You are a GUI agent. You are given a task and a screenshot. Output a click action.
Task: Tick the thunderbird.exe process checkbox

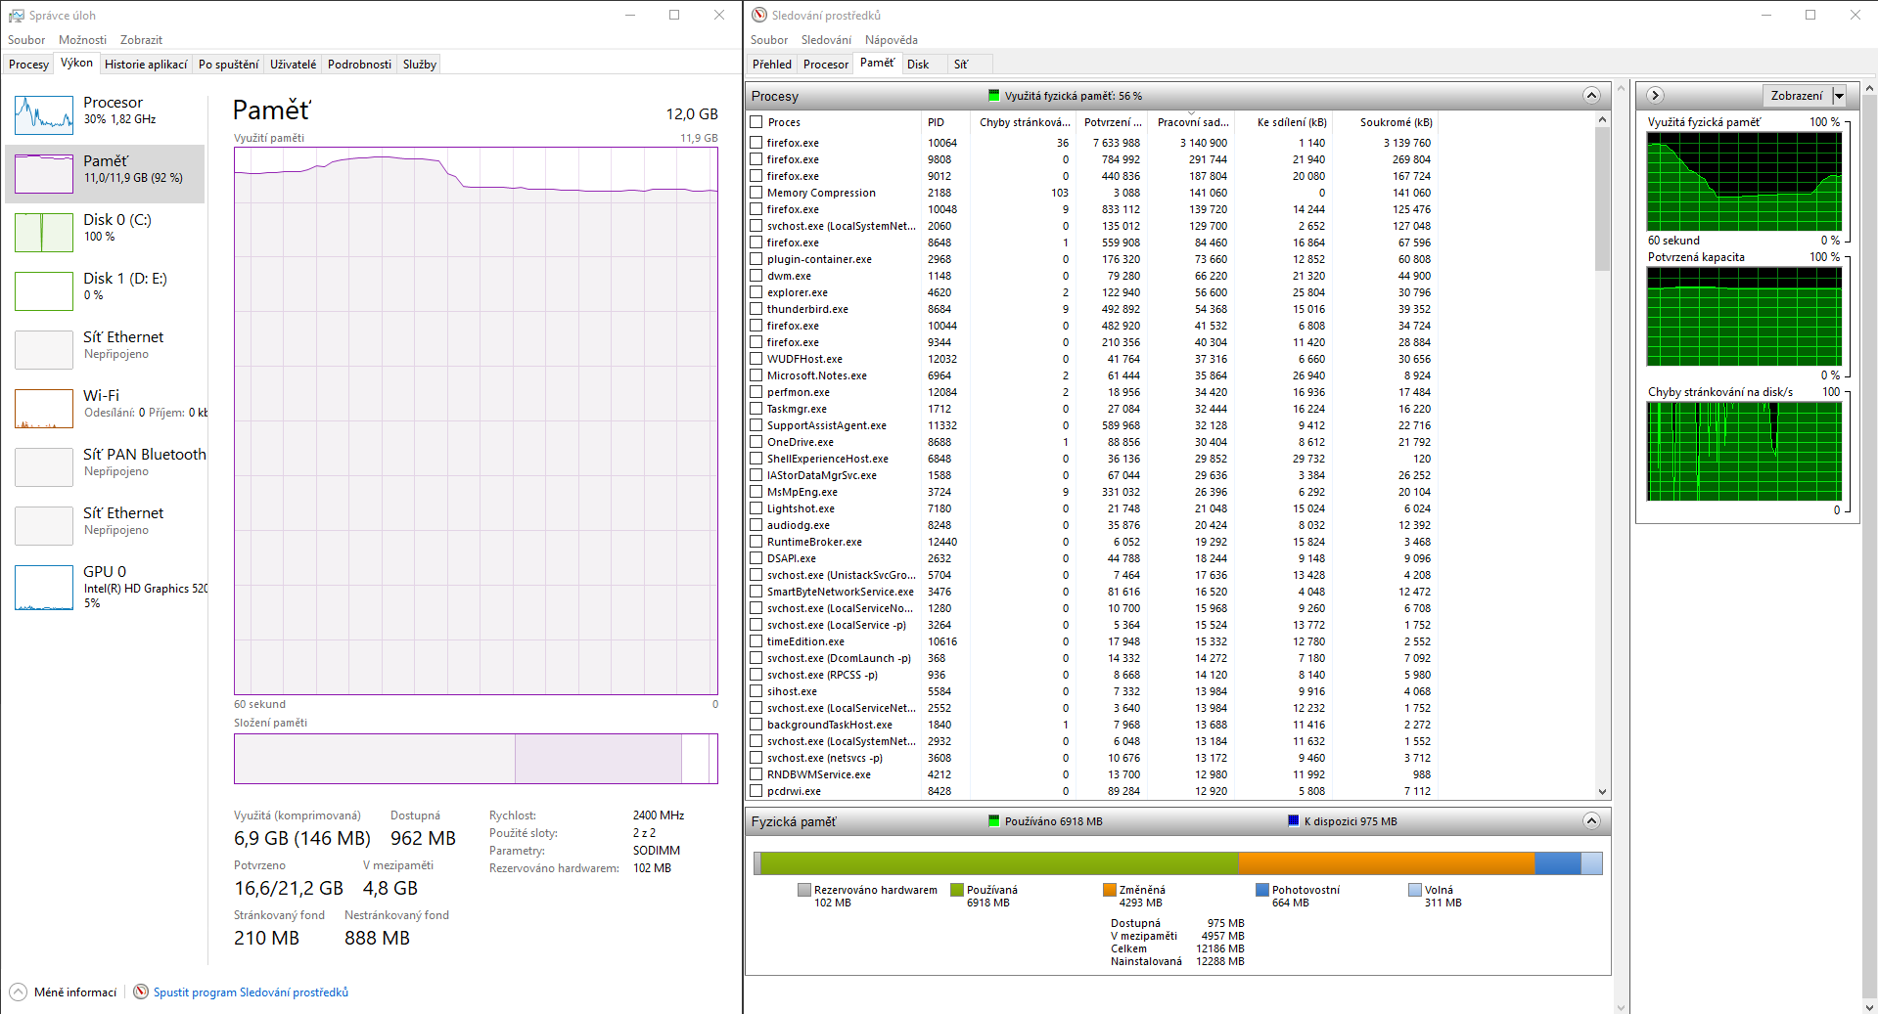756,309
